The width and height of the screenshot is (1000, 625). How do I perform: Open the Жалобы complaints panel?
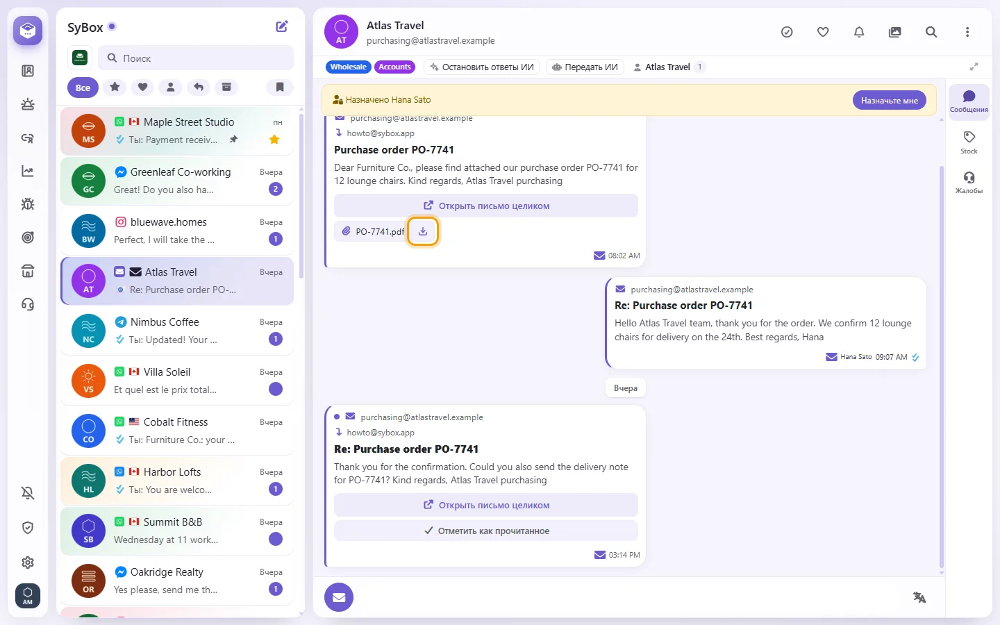pyautogui.click(x=969, y=182)
